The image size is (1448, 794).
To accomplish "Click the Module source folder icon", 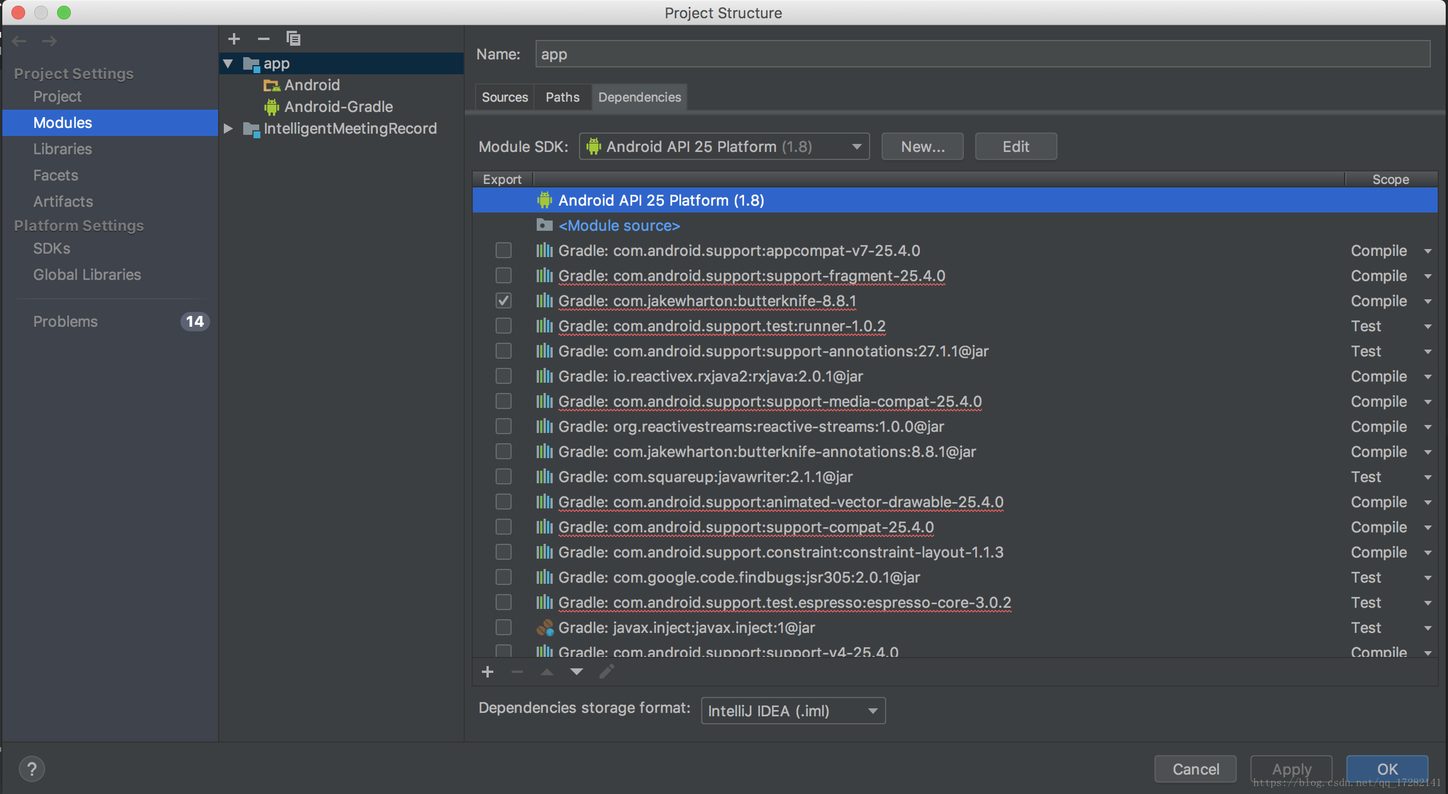I will point(545,225).
